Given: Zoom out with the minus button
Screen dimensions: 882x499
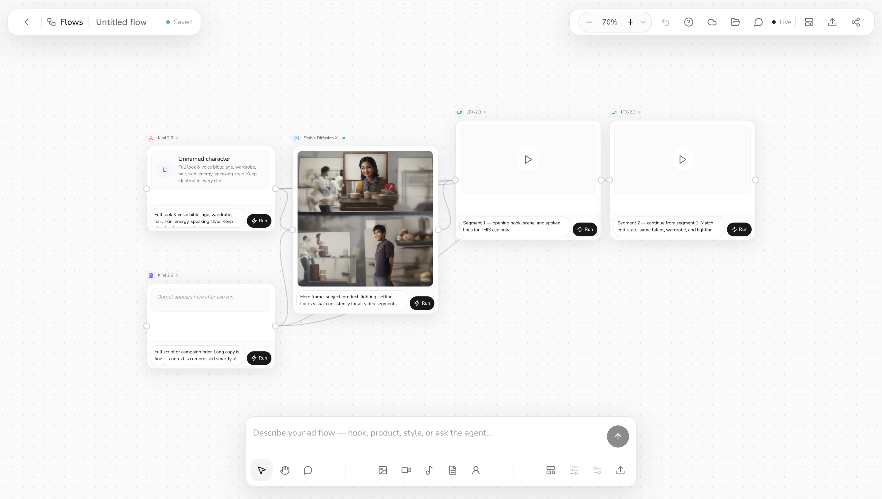Looking at the screenshot, I should click(x=589, y=22).
